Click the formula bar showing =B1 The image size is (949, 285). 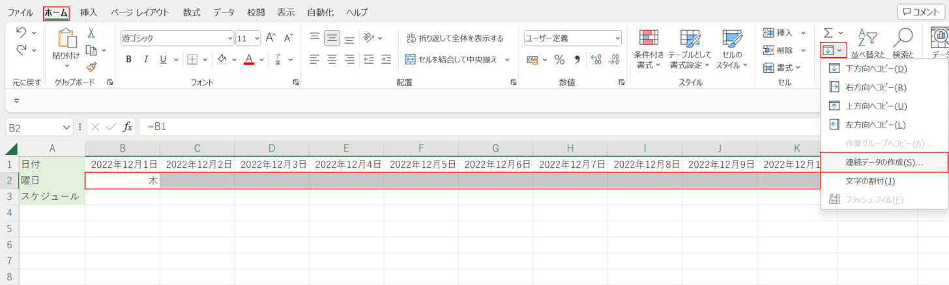point(479,127)
